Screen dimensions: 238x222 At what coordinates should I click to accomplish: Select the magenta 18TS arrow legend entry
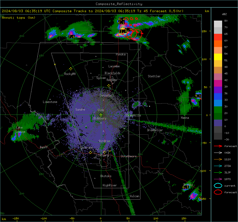click(x=218, y=179)
